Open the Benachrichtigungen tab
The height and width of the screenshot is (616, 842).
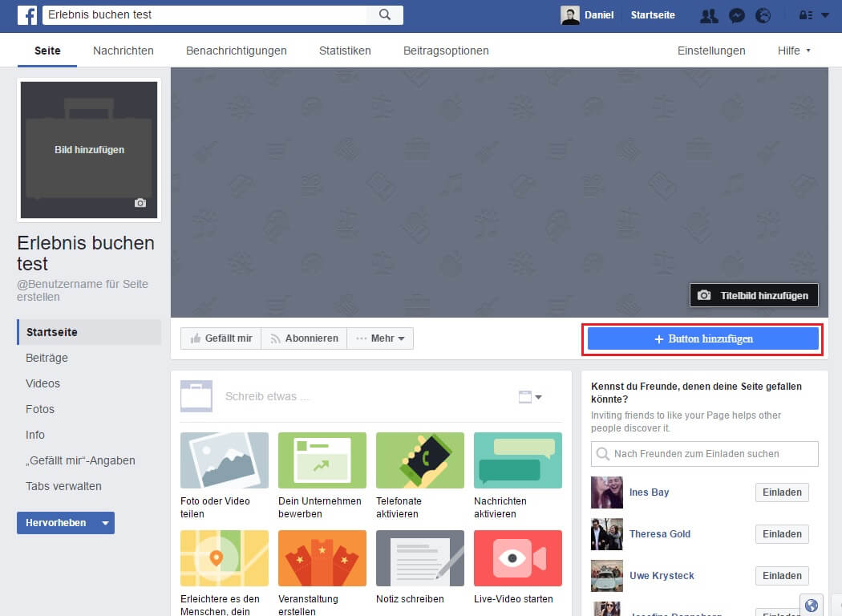pyautogui.click(x=237, y=51)
